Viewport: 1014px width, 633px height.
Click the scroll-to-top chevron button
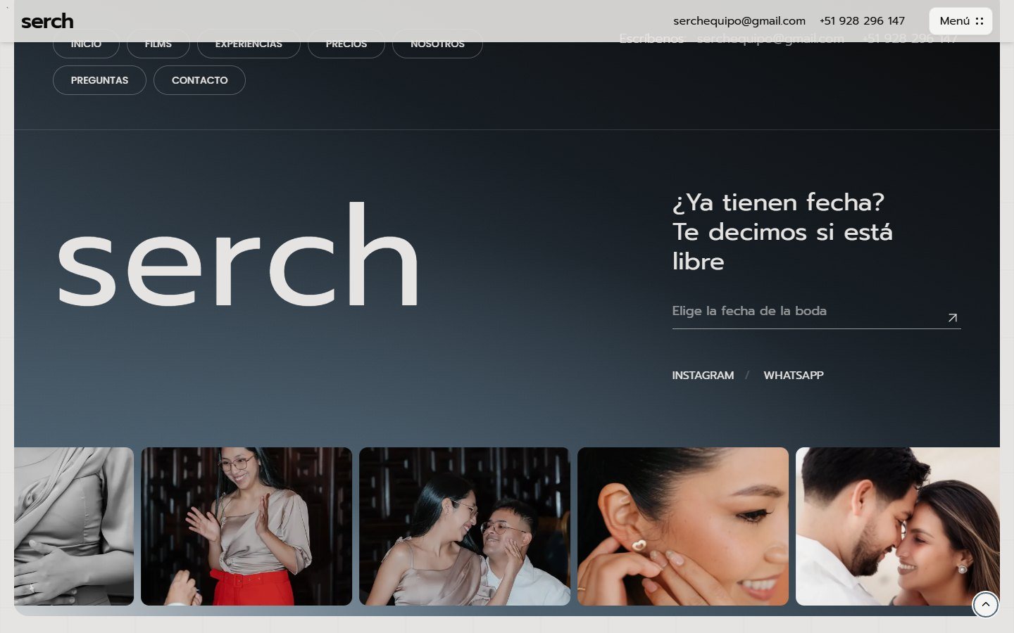tap(985, 604)
